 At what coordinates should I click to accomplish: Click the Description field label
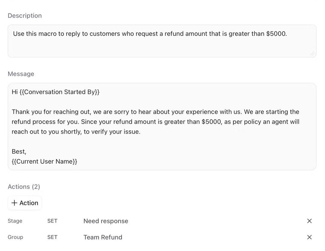25,16
